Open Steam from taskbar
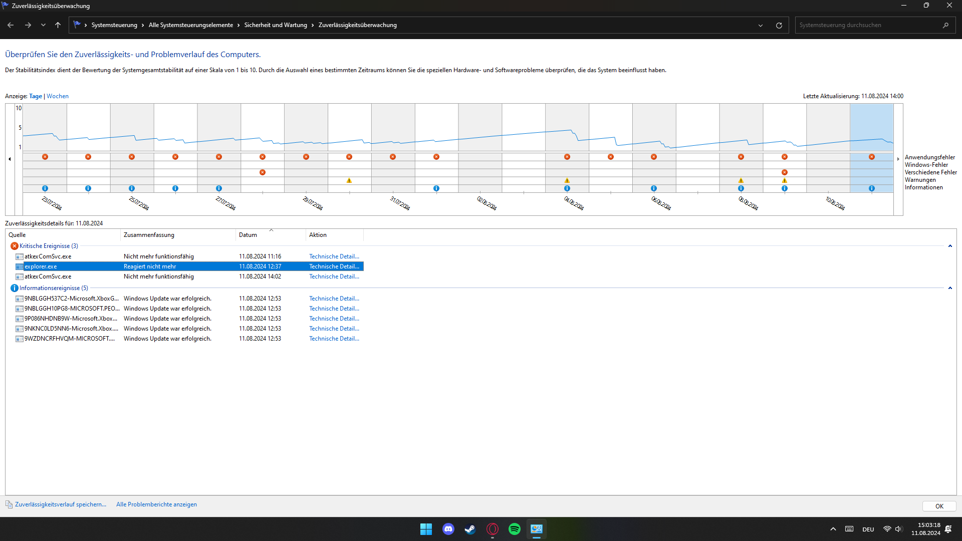This screenshot has height=541, width=962. coord(470,529)
